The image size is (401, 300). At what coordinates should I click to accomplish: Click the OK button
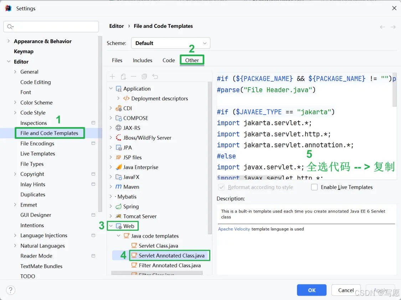(x=312, y=290)
